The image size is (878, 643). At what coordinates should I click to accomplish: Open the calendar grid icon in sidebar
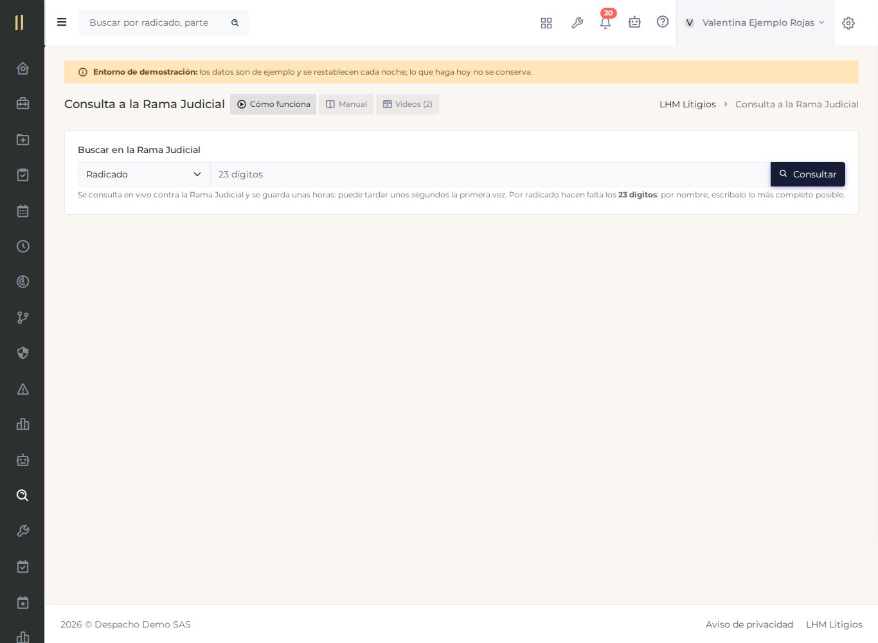[x=22, y=211]
